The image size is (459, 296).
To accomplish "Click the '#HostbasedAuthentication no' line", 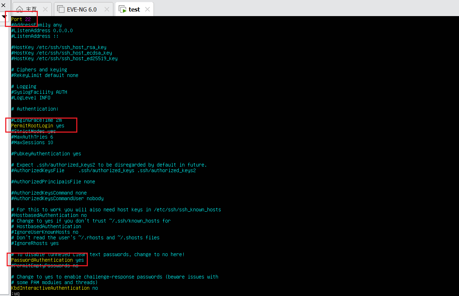I will click(x=49, y=215).
